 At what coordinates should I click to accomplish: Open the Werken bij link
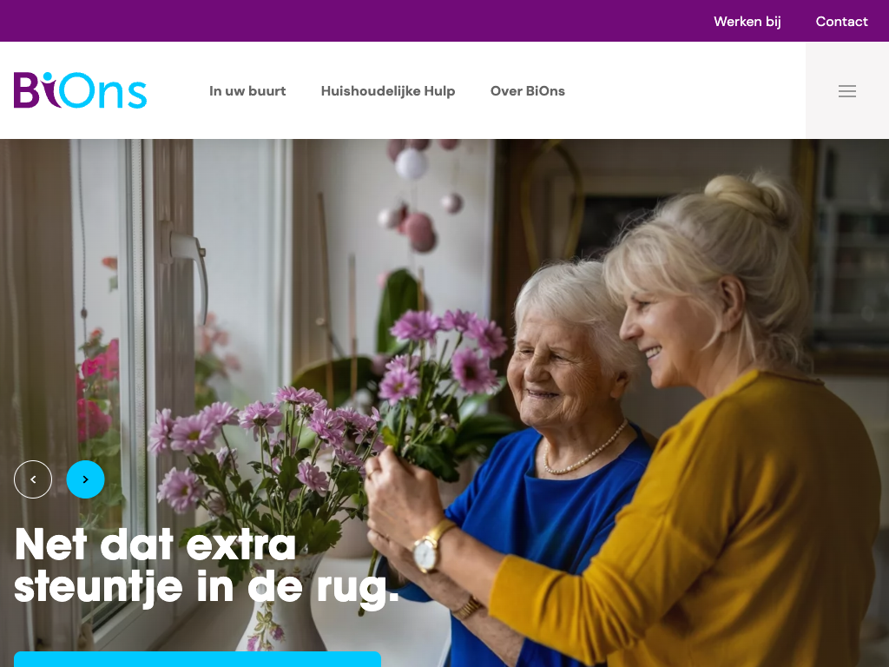coord(747,22)
